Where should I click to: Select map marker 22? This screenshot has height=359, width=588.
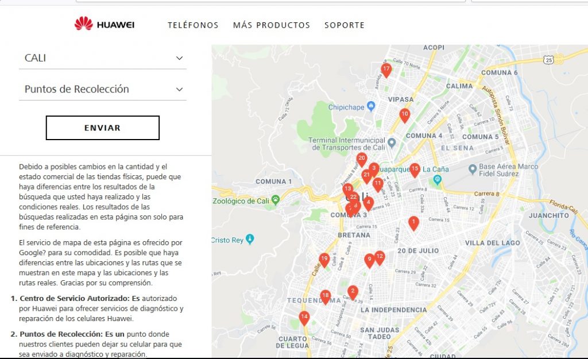tap(353, 198)
